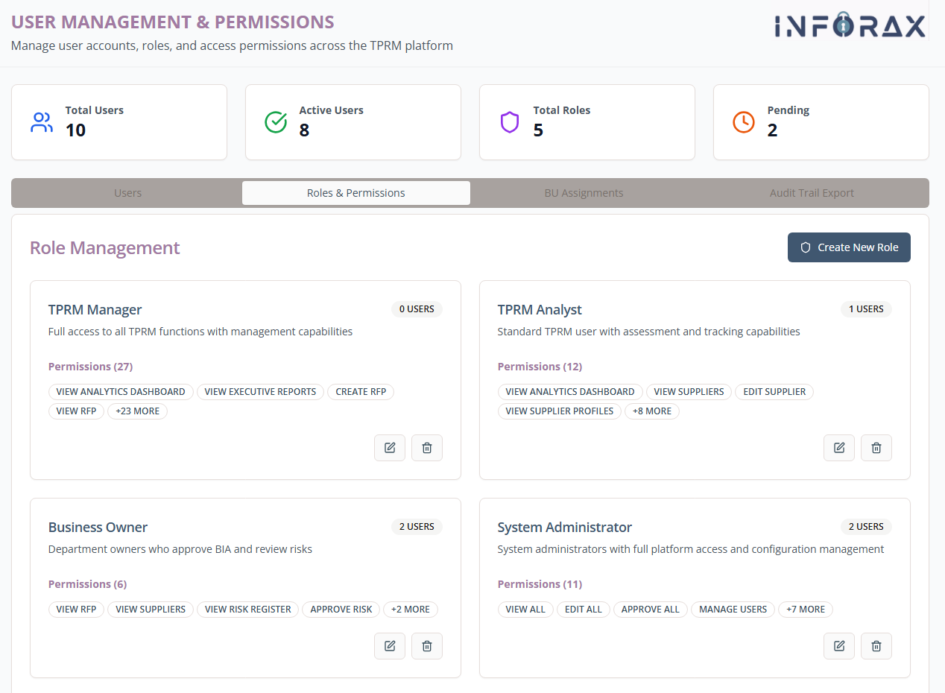Open the edit icon for TPRM Manager role
The width and height of the screenshot is (945, 693).
389,447
